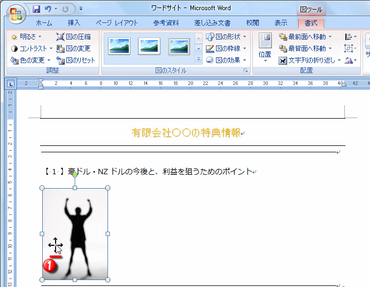Image resolution: width=370 pixels, height=287 pixels.
Task: Open the 色の変更 recolor menu
Action: coord(30,60)
